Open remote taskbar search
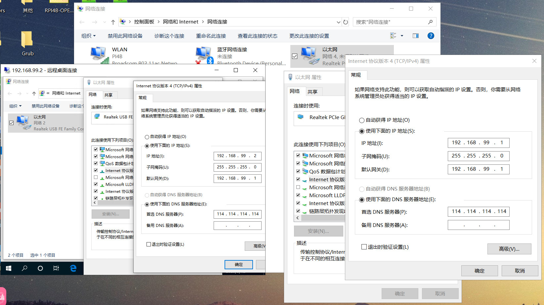 (24, 268)
